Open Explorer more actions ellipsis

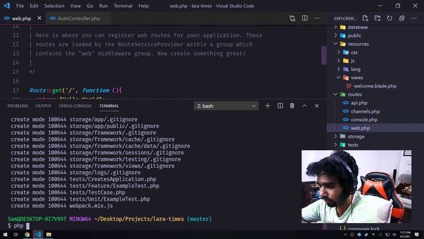tap(414, 18)
